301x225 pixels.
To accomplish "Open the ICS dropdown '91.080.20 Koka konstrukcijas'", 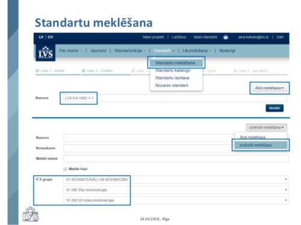I will coord(176,200).
